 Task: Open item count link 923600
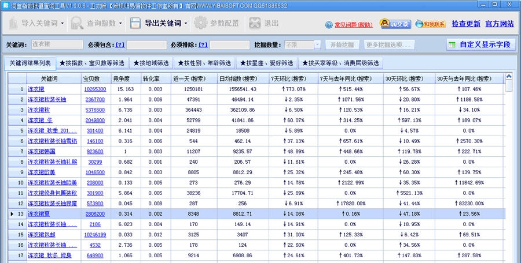pos(95,151)
